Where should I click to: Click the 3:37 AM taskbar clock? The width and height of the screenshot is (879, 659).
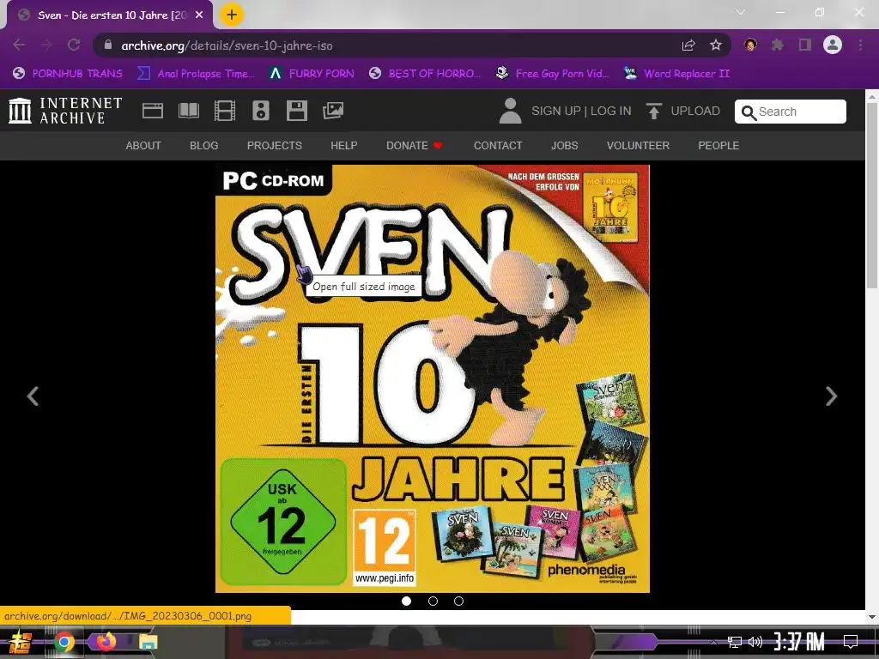[799, 642]
